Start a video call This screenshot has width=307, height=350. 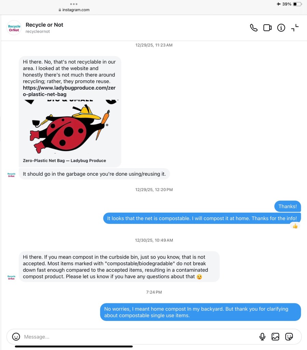(x=267, y=28)
